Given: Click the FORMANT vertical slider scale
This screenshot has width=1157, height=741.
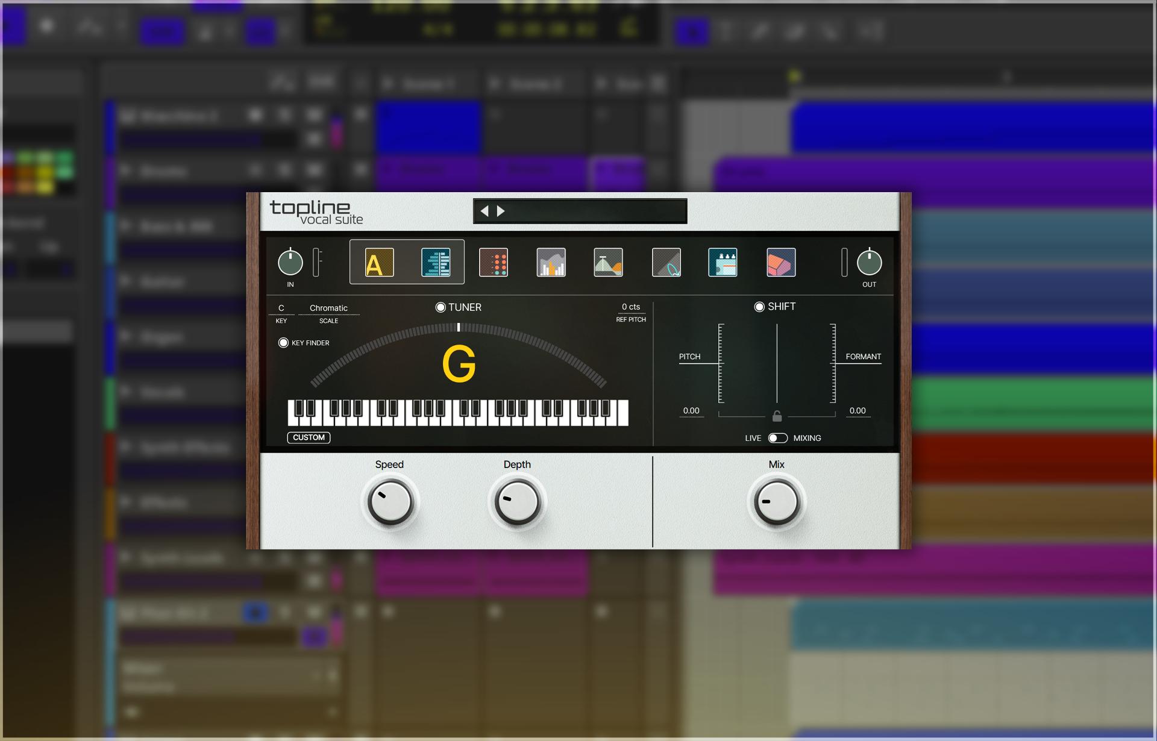Looking at the screenshot, I should (x=833, y=363).
